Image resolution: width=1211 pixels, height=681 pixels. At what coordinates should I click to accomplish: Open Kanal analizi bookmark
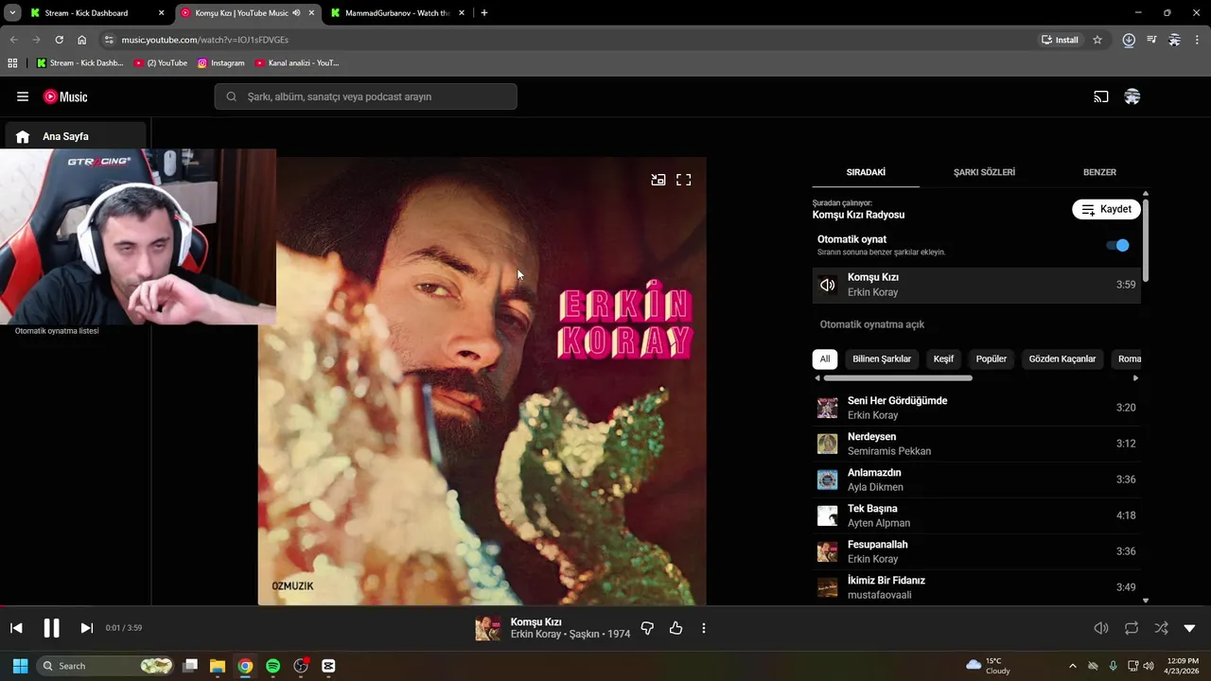296,63
